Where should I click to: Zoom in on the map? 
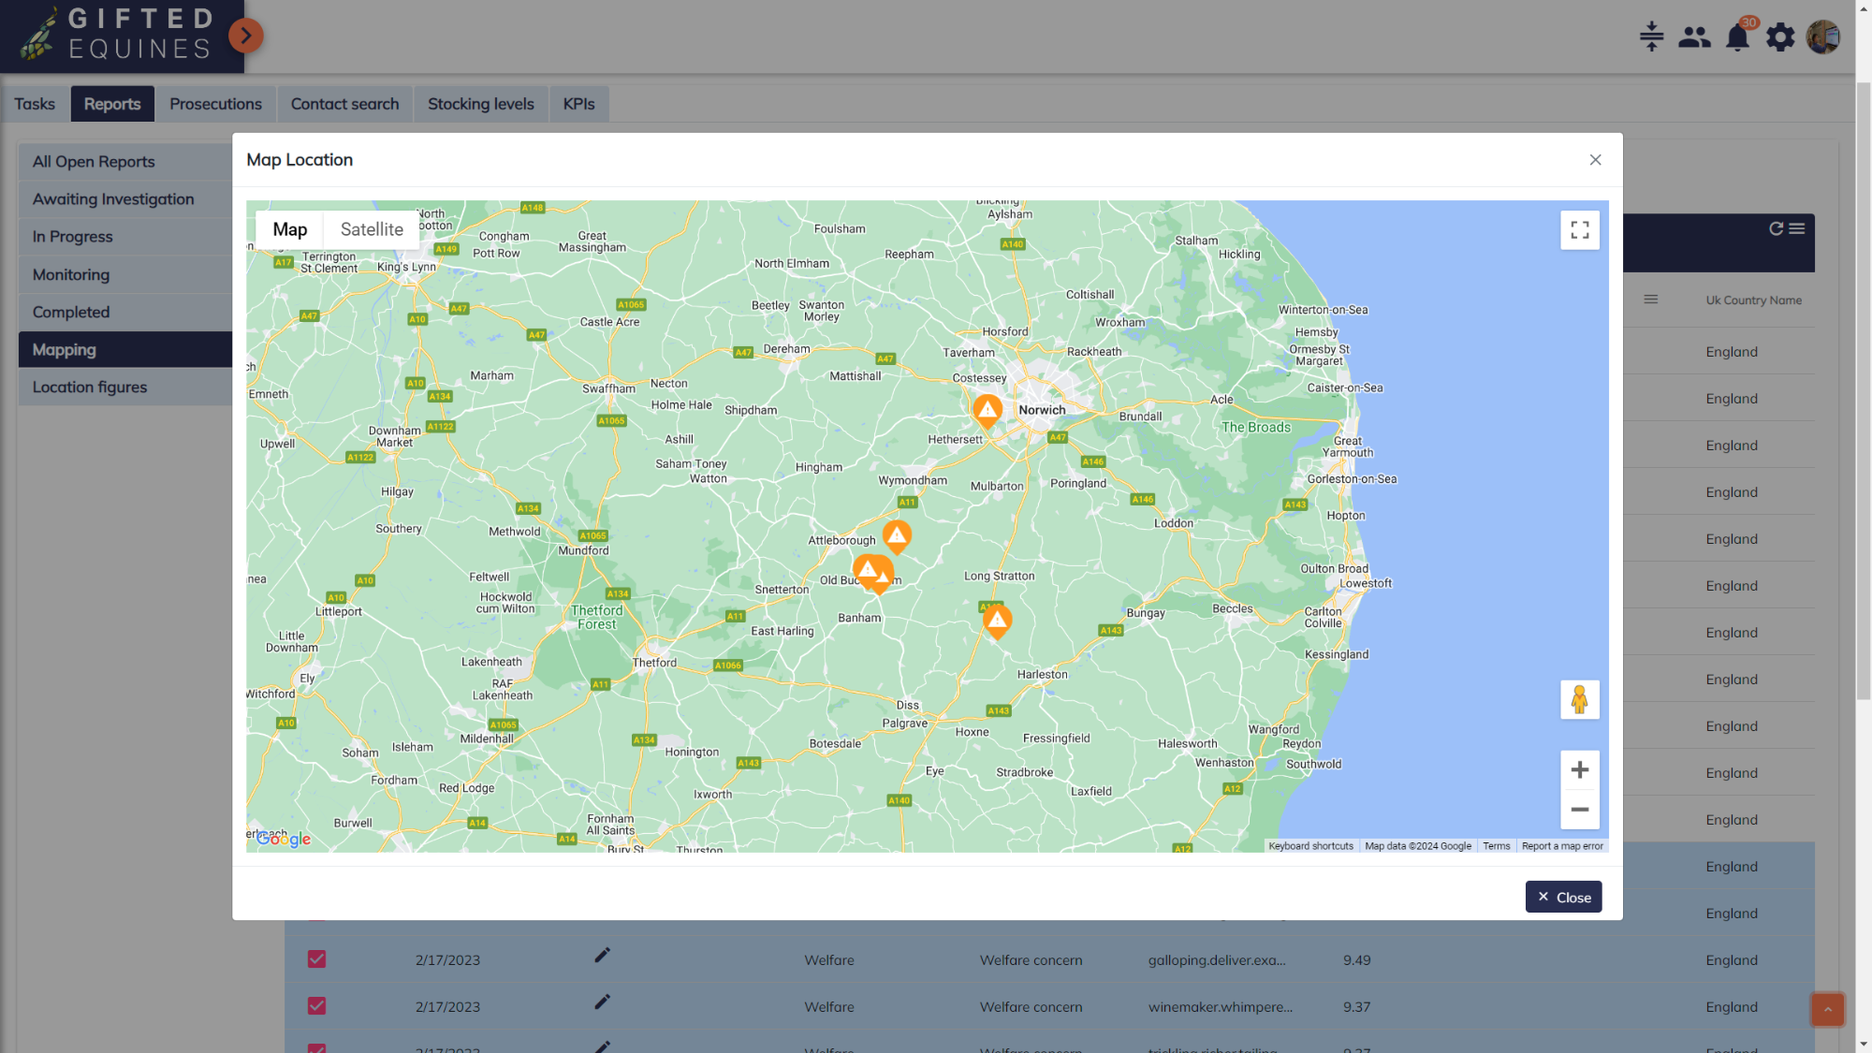(x=1580, y=769)
